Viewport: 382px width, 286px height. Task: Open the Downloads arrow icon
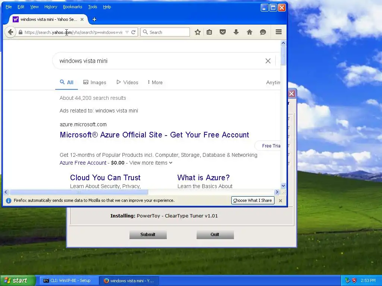click(236, 32)
